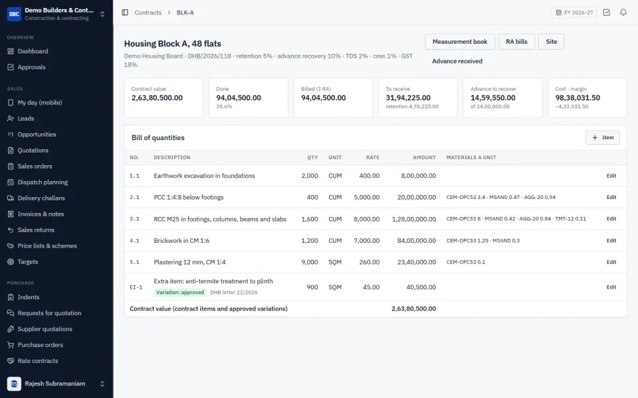The height and width of the screenshot is (398, 638).
Task: Click the Opportunities kanban icon
Action: (x=11, y=135)
